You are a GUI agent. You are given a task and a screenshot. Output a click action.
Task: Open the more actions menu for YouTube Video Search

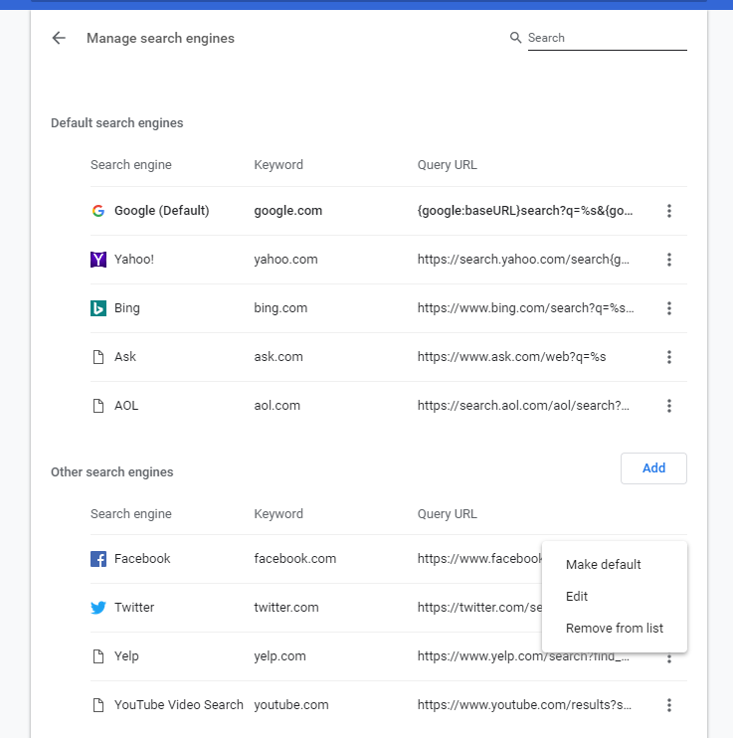click(669, 705)
